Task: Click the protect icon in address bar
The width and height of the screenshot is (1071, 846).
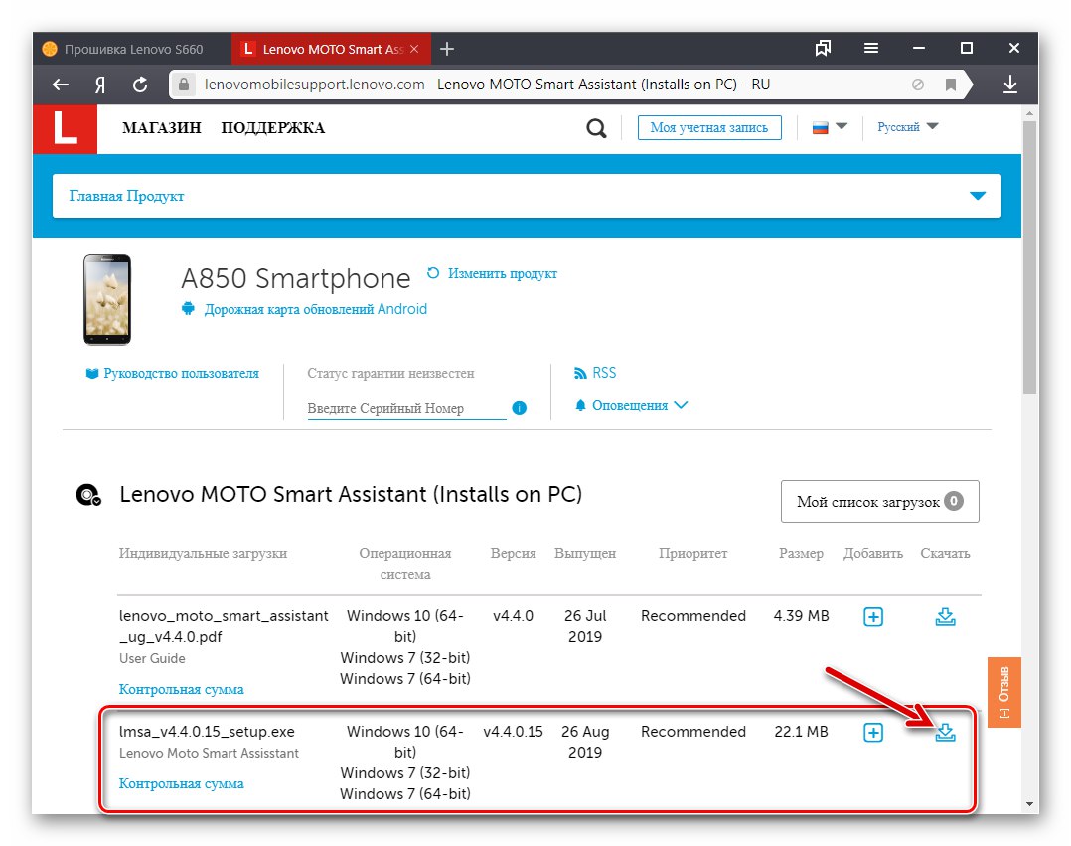Action: pyautogui.click(x=918, y=85)
